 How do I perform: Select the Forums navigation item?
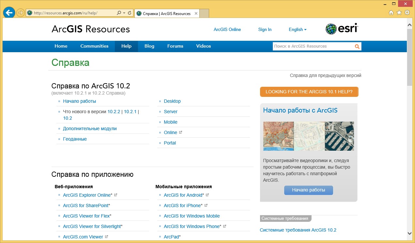(x=175, y=46)
